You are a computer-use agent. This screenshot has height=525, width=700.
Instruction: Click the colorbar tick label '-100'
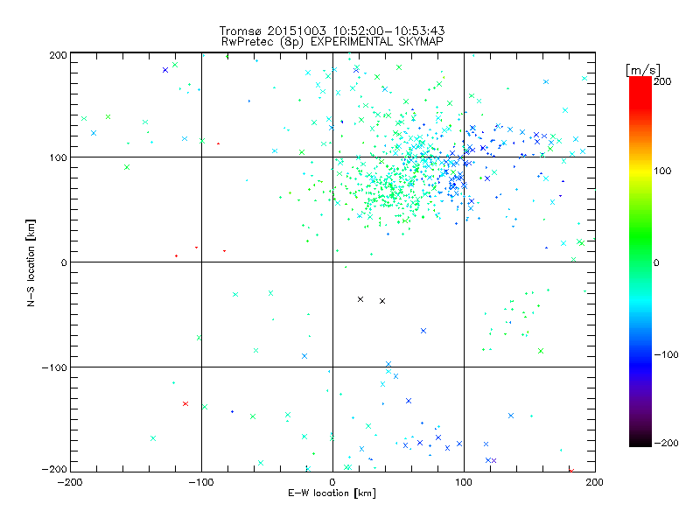coord(666,354)
